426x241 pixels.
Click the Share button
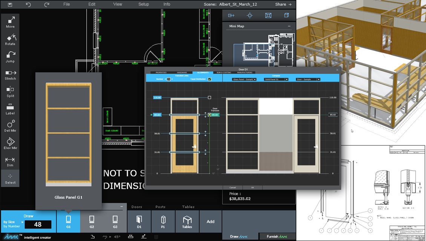click(283, 5)
